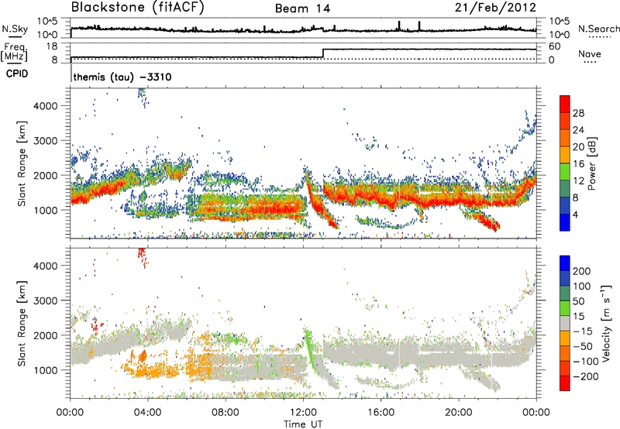620x429 pixels.
Task: Click the '20:00' time tick label
Action: point(458,413)
